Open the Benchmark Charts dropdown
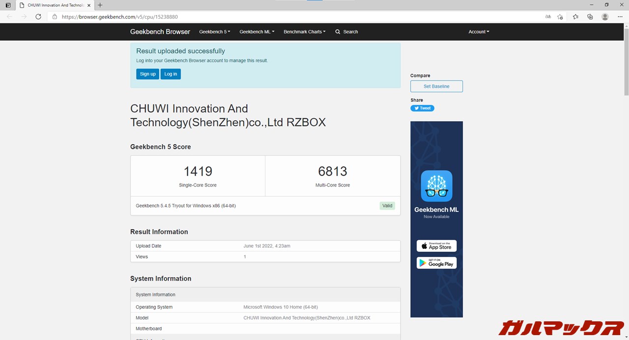 point(304,32)
